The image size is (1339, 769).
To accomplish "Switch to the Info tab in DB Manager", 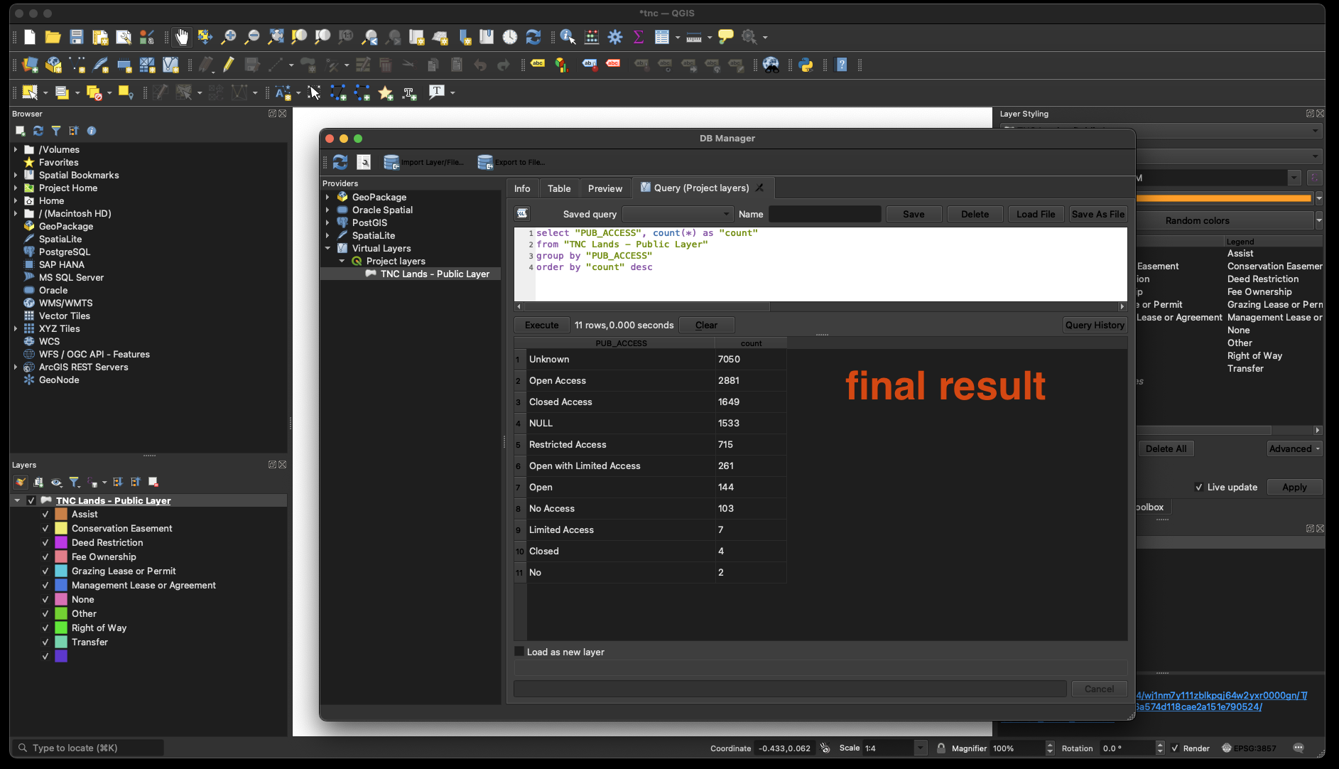I will coord(522,188).
